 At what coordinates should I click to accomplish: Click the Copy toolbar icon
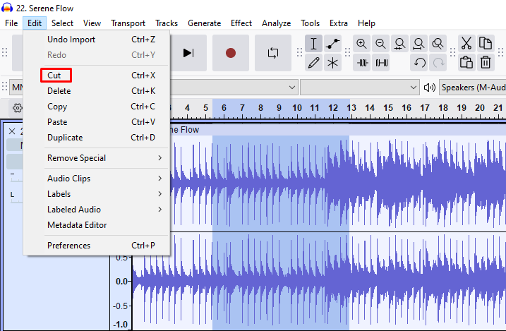point(486,44)
